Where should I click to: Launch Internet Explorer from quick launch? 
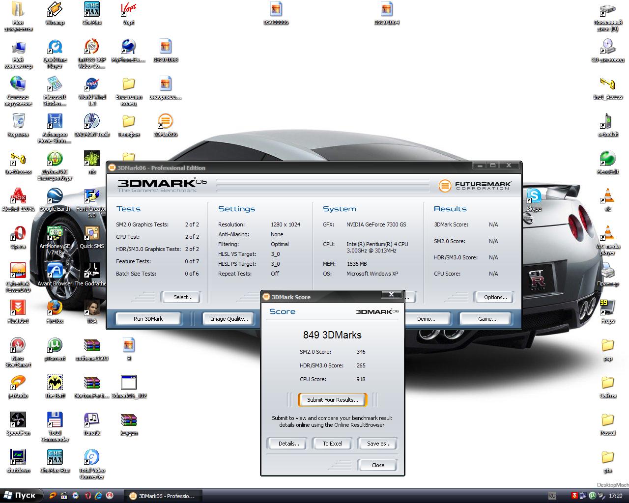pyautogui.click(x=98, y=496)
